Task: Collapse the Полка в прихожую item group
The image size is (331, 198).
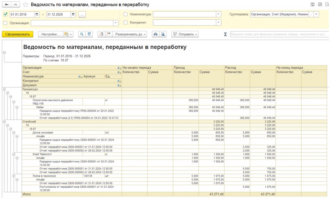Action: click(14, 176)
